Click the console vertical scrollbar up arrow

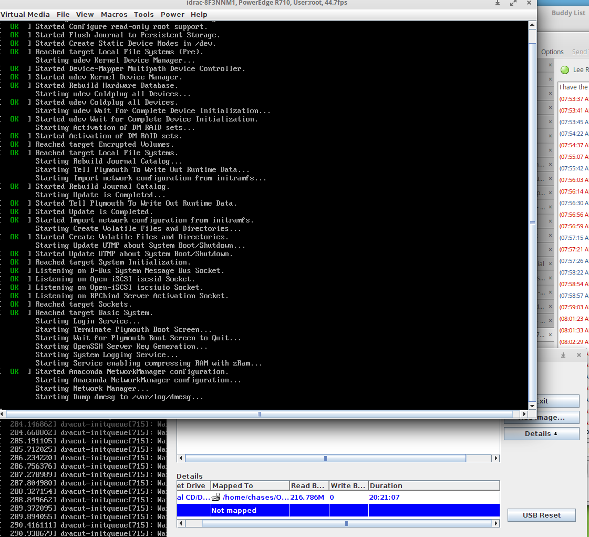[x=532, y=25]
